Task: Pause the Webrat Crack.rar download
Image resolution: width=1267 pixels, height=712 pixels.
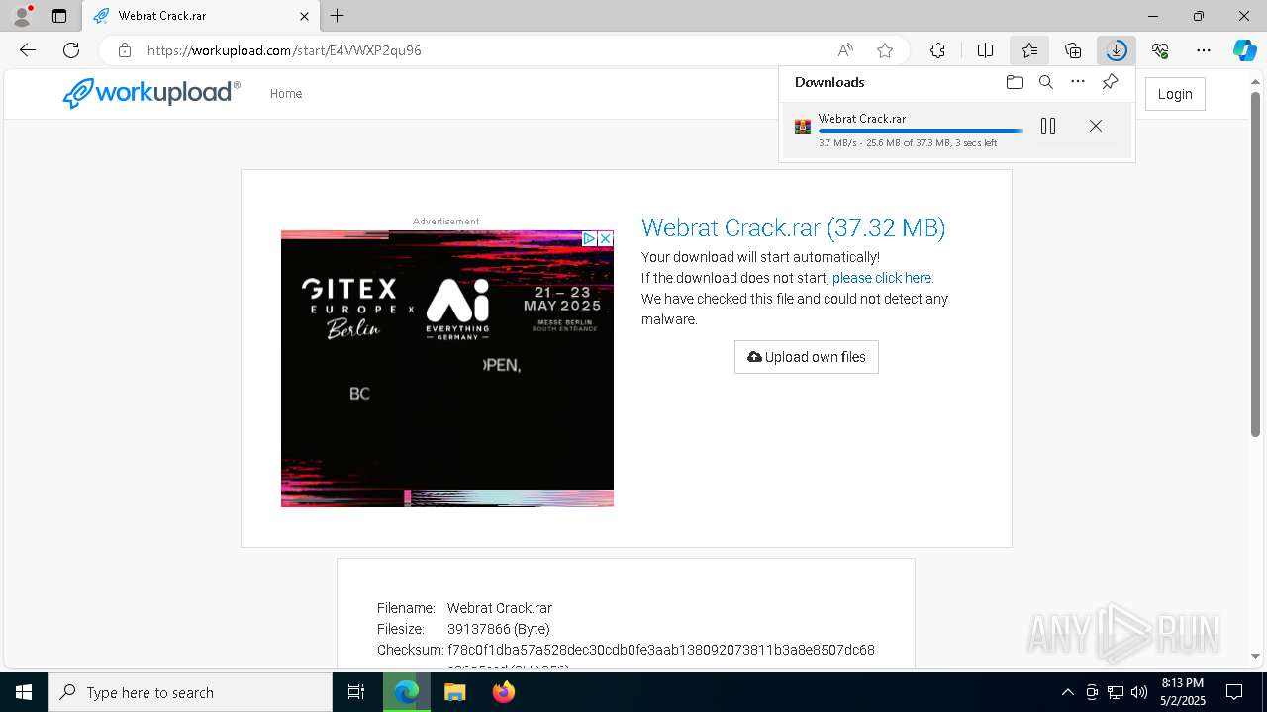Action: pyautogui.click(x=1048, y=126)
